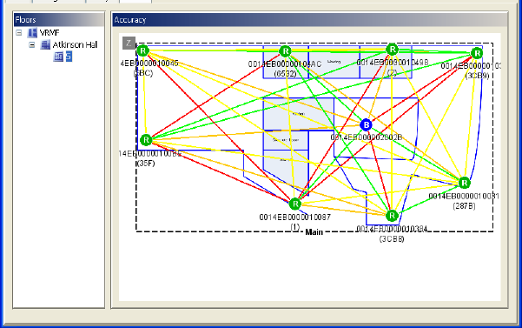Collapse the Atkinson Hall tree node
522x328 pixels.
tap(32, 44)
